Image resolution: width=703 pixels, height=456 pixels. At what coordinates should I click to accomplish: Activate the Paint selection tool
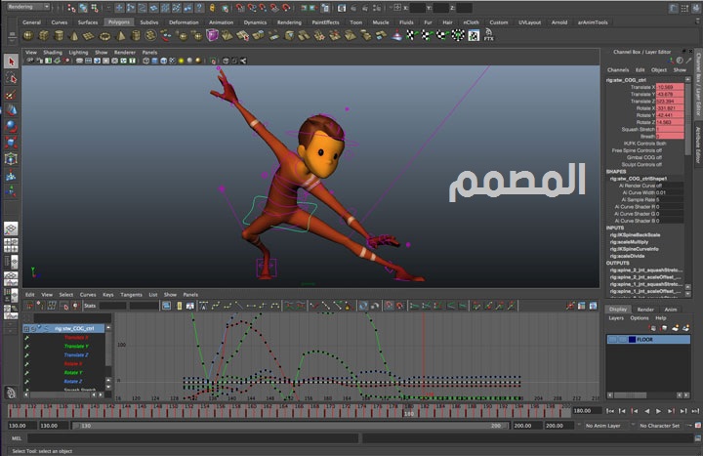[x=11, y=95]
